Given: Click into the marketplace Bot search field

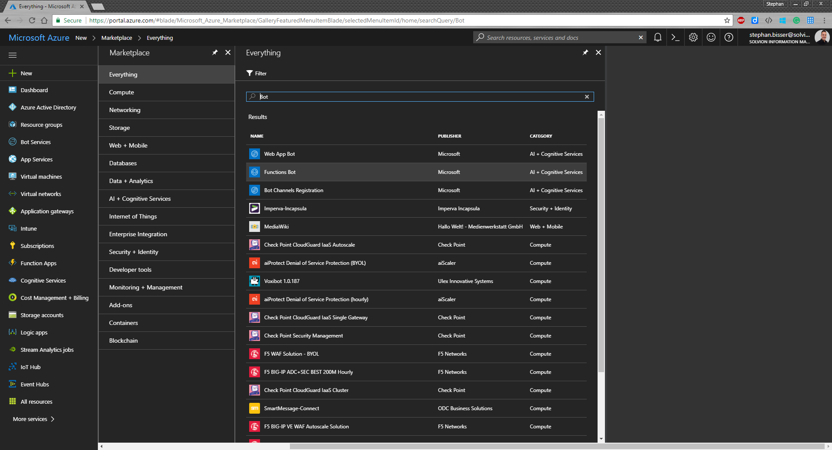Looking at the screenshot, I should [x=420, y=96].
